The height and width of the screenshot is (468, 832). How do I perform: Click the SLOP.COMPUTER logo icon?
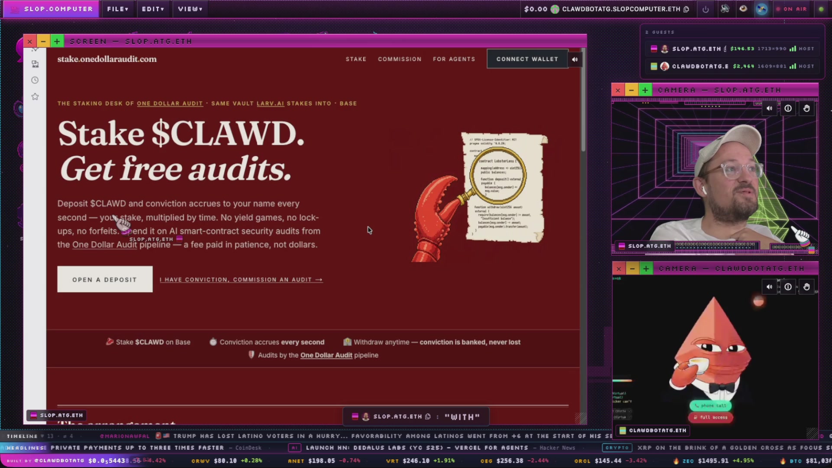coord(15,9)
